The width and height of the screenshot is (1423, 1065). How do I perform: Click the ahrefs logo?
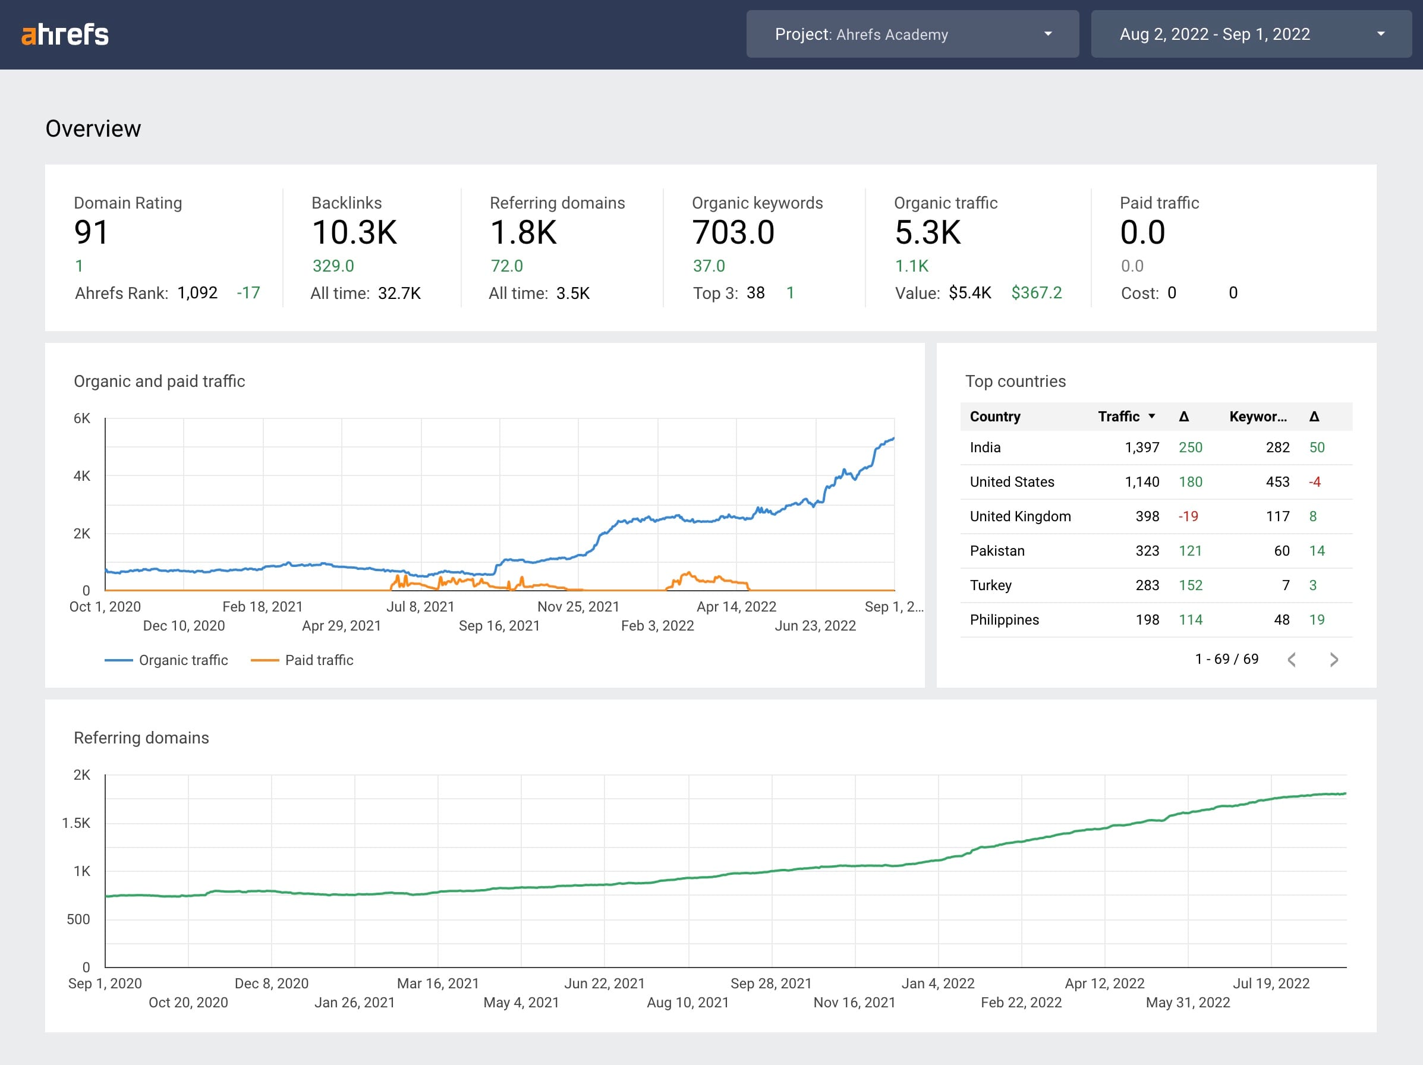65,34
